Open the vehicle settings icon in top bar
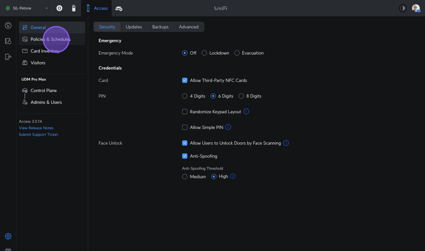425x251 pixels. 119,8
